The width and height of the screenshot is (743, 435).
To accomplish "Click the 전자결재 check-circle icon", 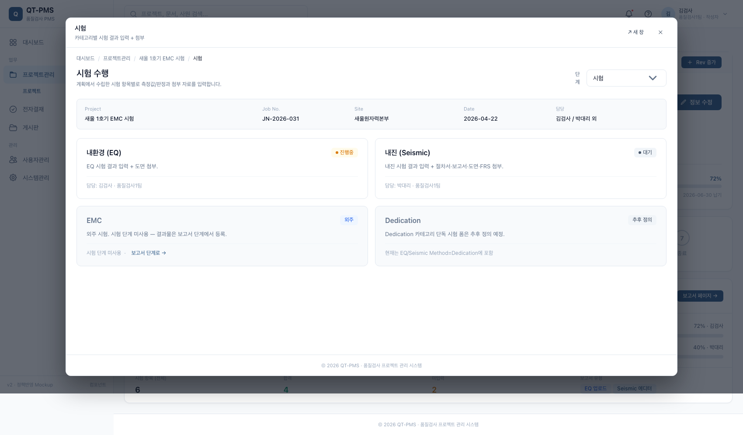I will click(x=13, y=109).
